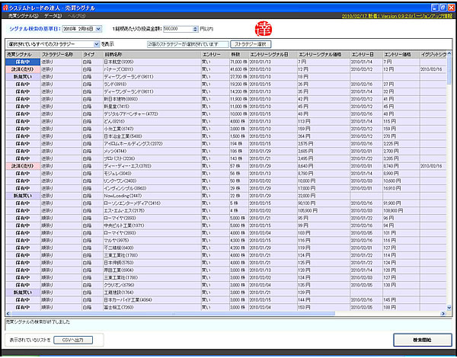Open the version upgrade information link
457x358 pixels.
tap(398, 16)
